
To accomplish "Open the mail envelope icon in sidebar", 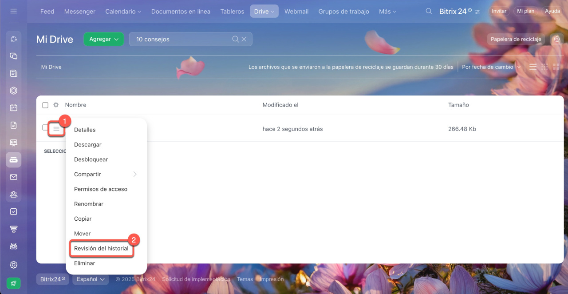I will click(13, 177).
